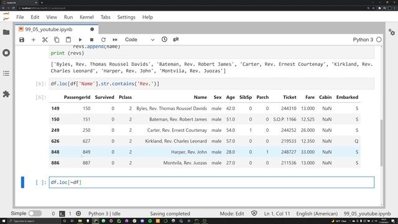Click the notebook vertical scrollbar
The height and width of the screenshot is (224, 398).
381,142
